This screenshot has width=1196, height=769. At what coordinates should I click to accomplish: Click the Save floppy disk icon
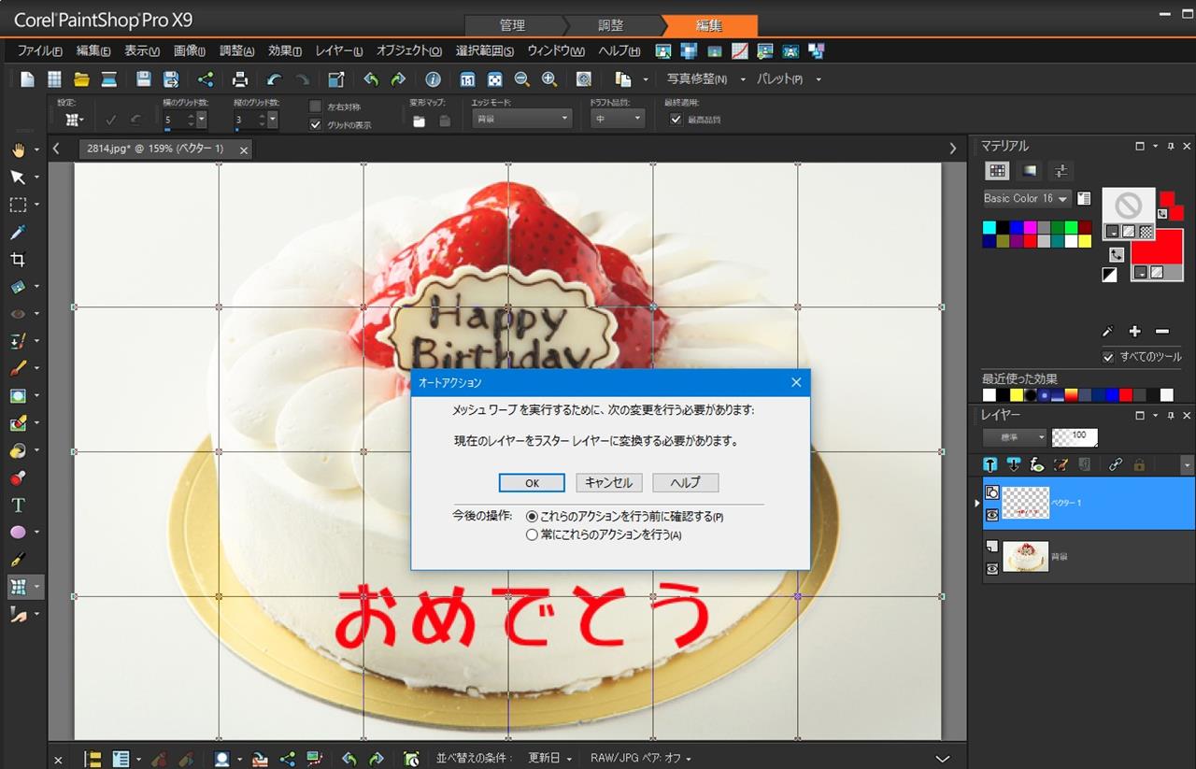143,79
